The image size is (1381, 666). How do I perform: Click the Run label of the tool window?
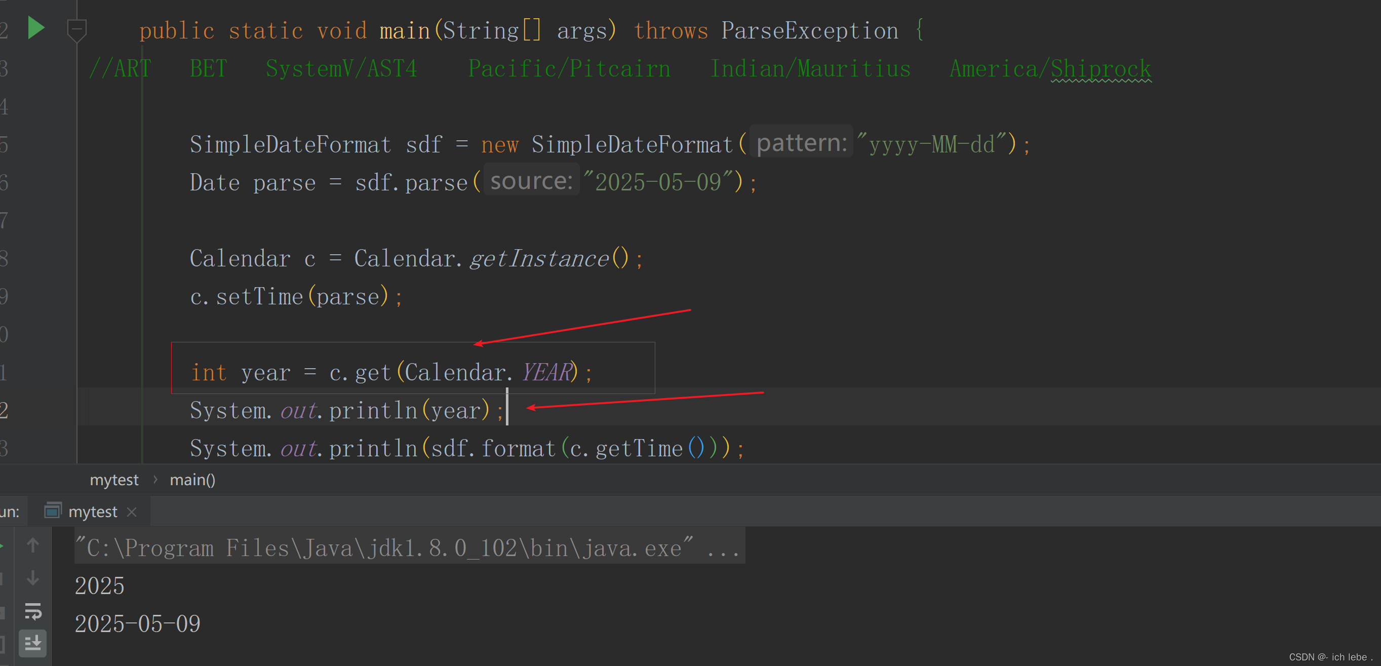pyautogui.click(x=9, y=512)
